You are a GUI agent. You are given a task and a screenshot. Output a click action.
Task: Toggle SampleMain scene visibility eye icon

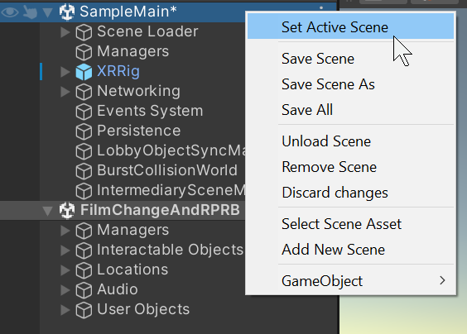pos(10,12)
